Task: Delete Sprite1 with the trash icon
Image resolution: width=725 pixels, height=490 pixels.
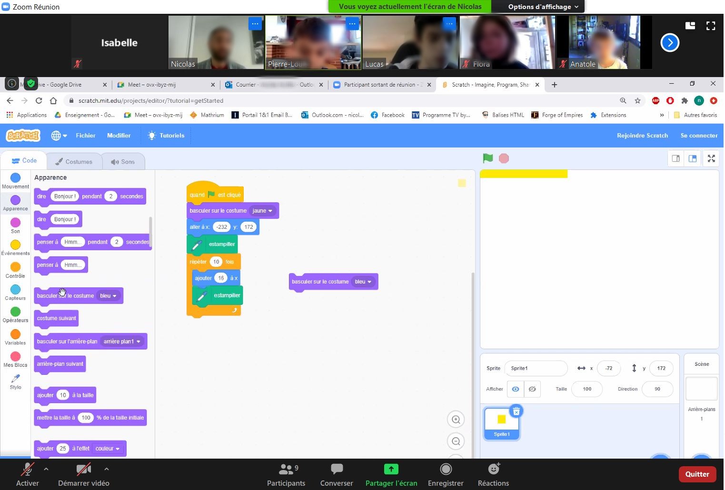Action: tap(516, 411)
